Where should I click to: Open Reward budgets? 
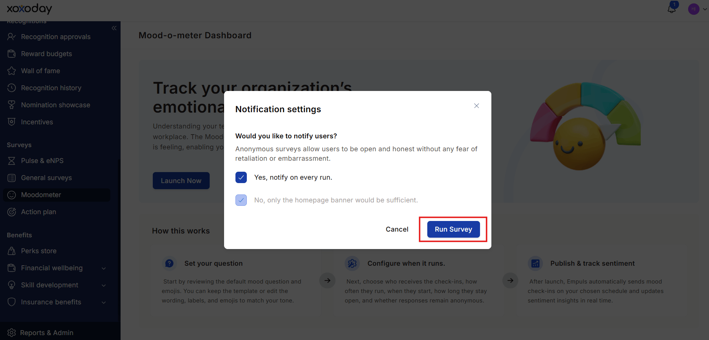click(47, 54)
